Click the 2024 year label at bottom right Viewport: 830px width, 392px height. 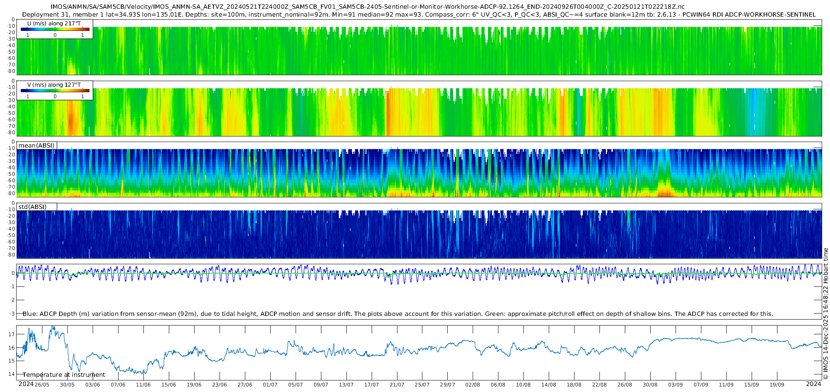click(814, 384)
